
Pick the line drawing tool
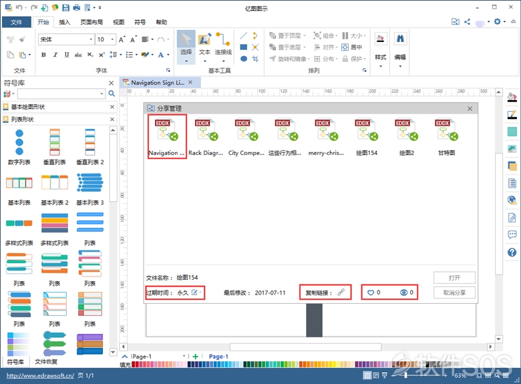[x=243, y=35]
